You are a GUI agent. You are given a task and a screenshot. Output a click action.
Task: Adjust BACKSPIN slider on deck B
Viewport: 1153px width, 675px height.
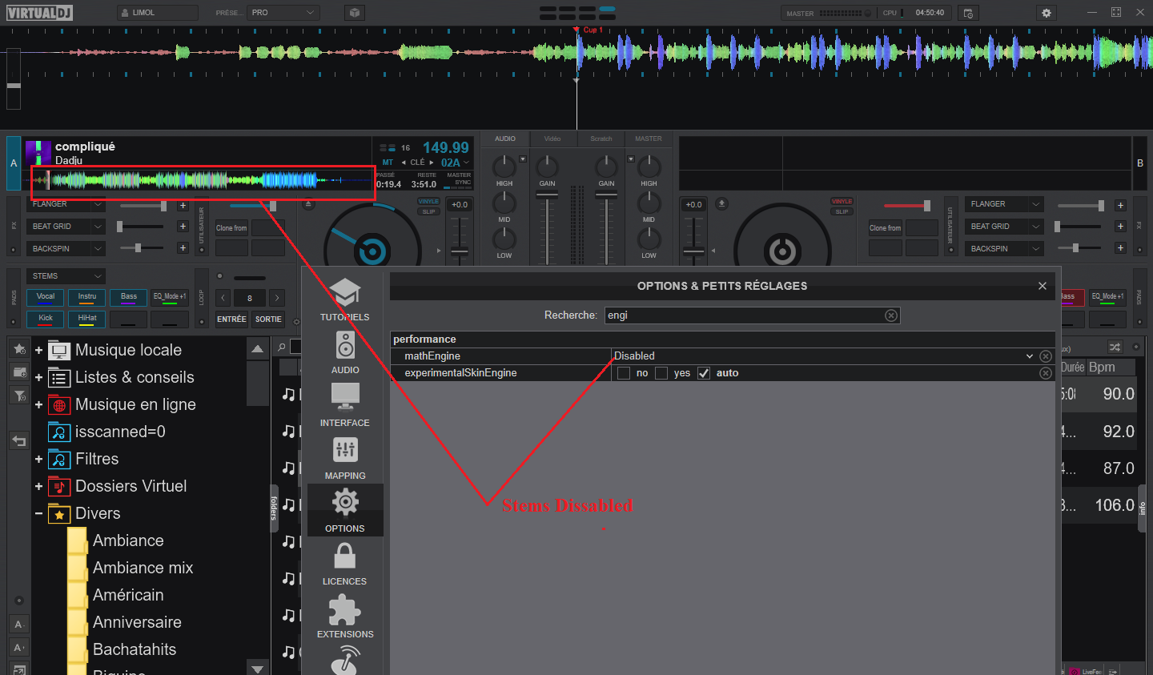(x=1081, y=248)
